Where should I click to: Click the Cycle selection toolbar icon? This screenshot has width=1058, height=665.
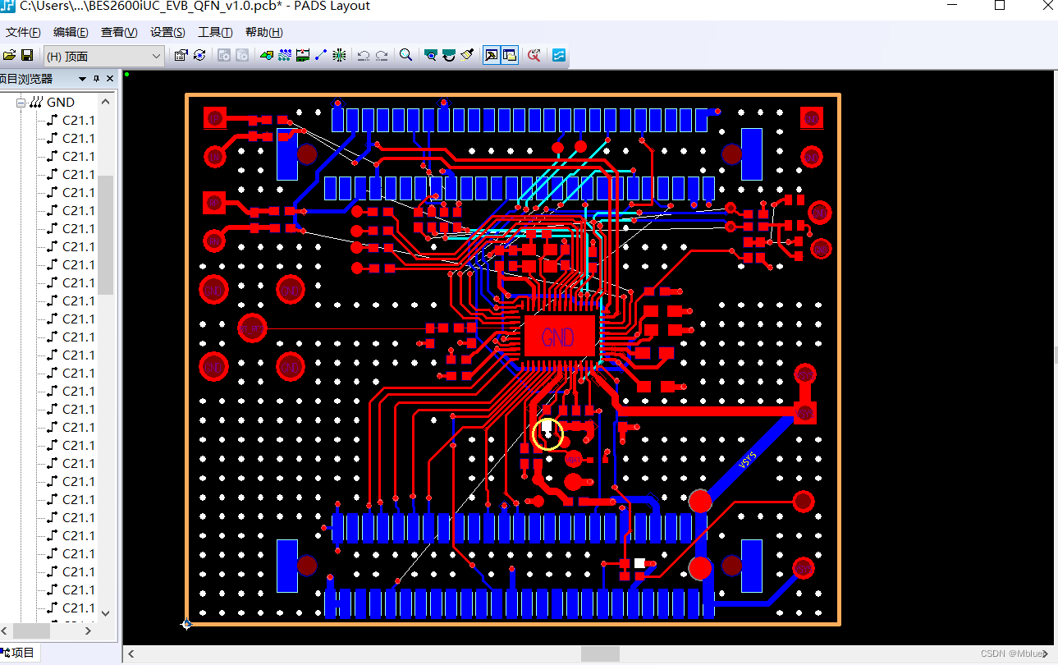[199, 55]
